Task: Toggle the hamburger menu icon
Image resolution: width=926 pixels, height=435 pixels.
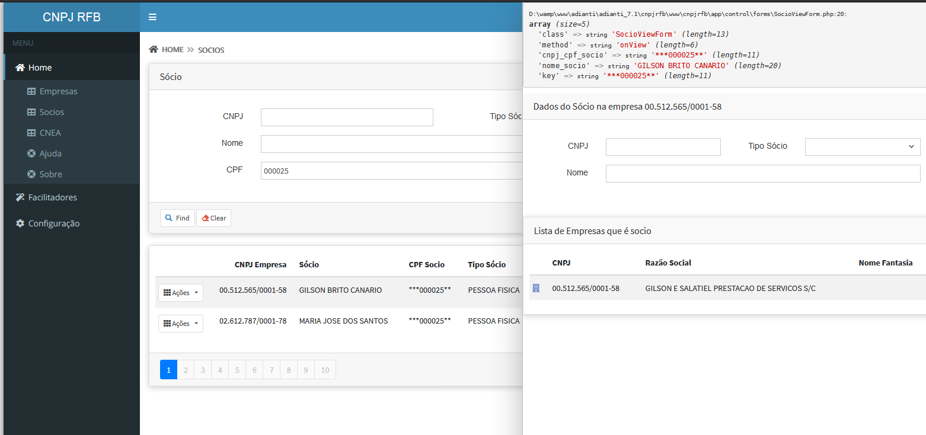Action: [x=152, y=17]
